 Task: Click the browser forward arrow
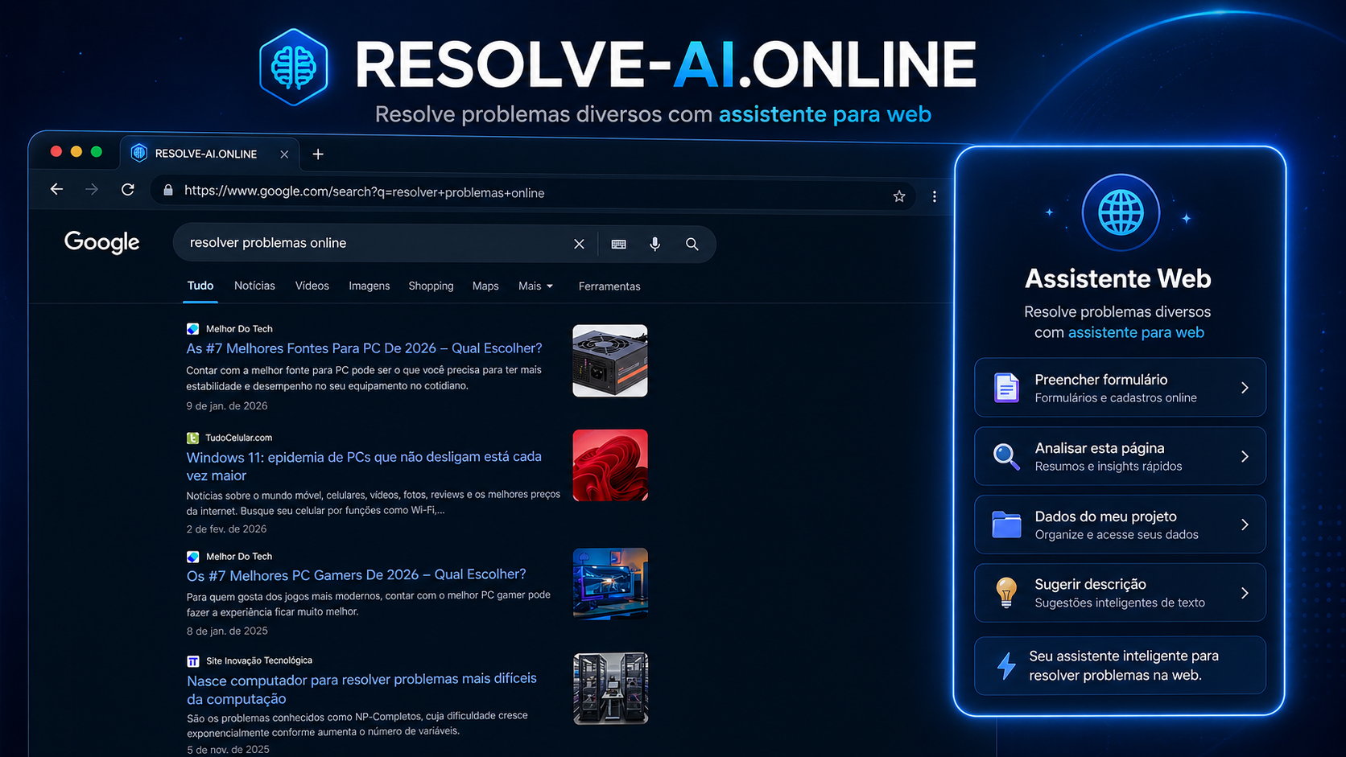coord(92,189)
